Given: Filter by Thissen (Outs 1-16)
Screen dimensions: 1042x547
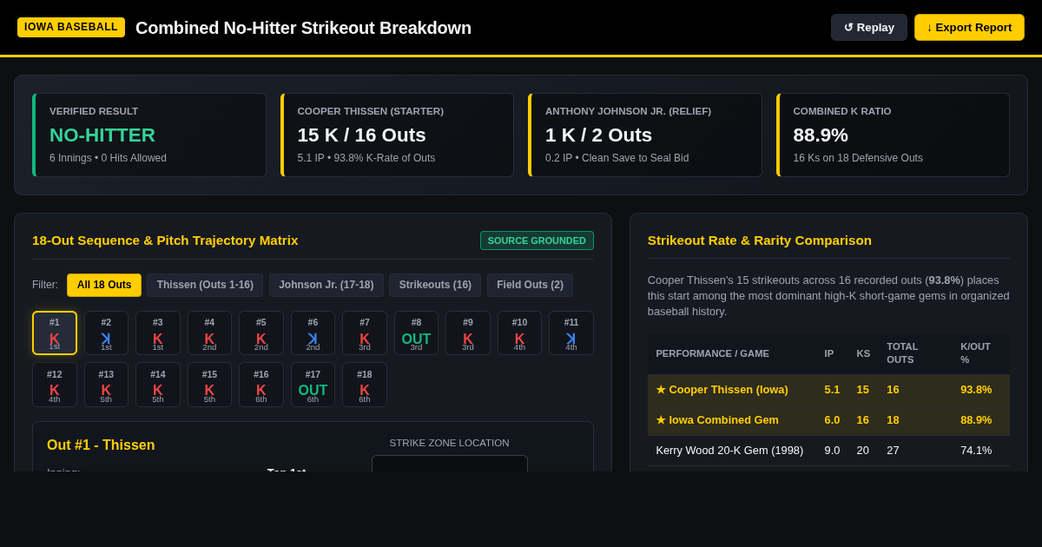Looking at the screenshot, I should pyautogui.click(x=205, y=285).
